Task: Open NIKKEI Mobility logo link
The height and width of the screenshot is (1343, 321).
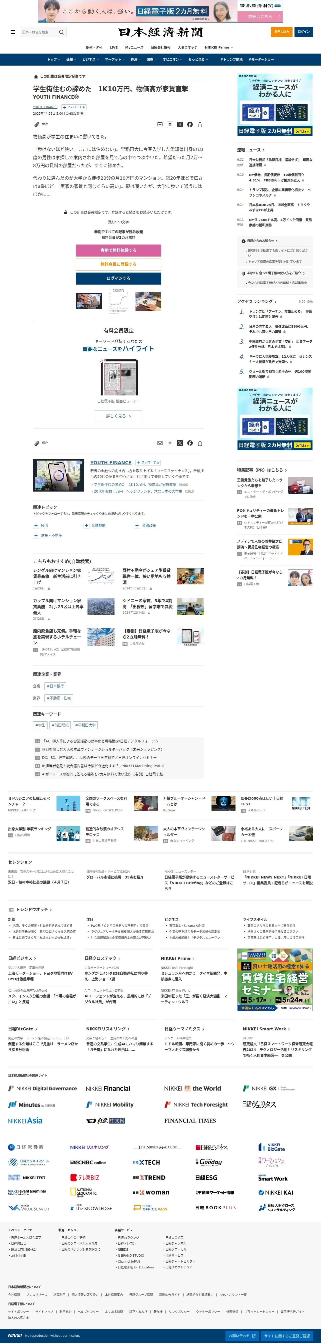Action: coord(110,1104)
